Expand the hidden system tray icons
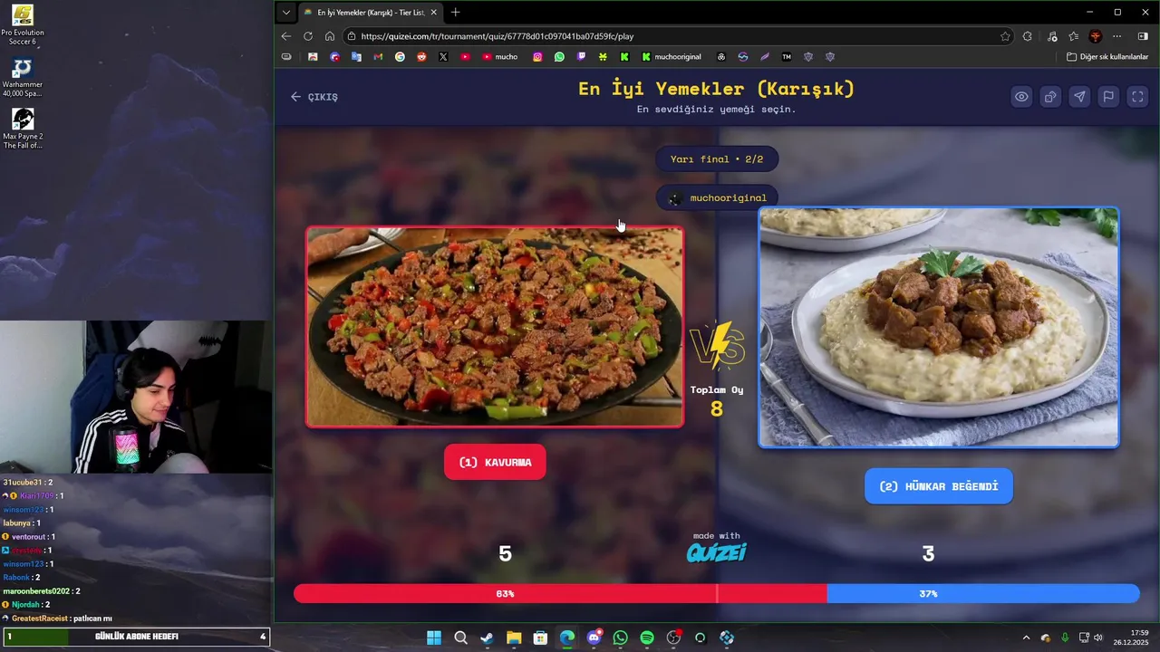This screenshot has height=652, width=1160. point(1026,638)
